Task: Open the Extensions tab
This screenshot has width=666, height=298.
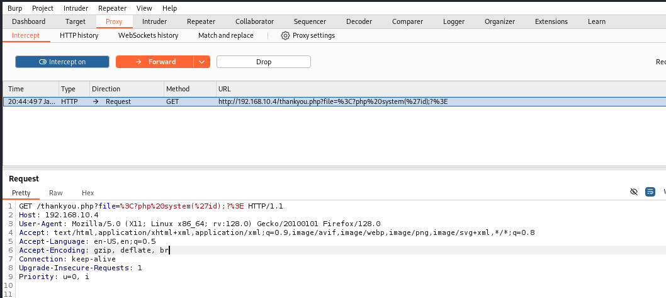Action: point(551,21)
